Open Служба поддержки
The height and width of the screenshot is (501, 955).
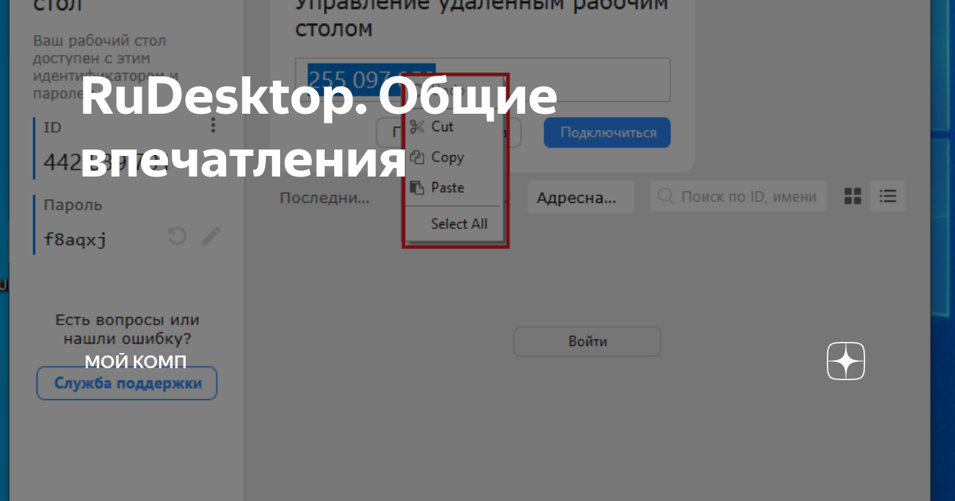[127, 383]
